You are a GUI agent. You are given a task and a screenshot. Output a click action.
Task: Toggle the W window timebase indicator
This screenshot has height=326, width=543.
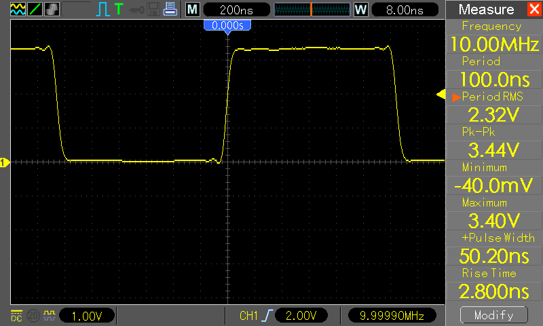360,10
